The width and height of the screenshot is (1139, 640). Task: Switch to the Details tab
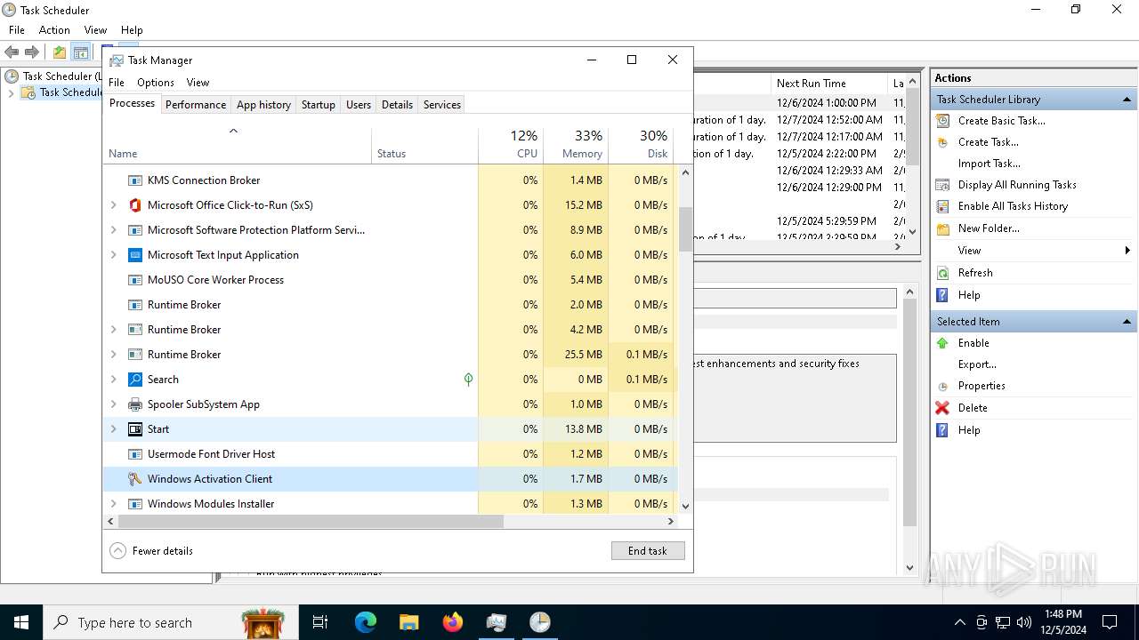(x=397, y=105)
